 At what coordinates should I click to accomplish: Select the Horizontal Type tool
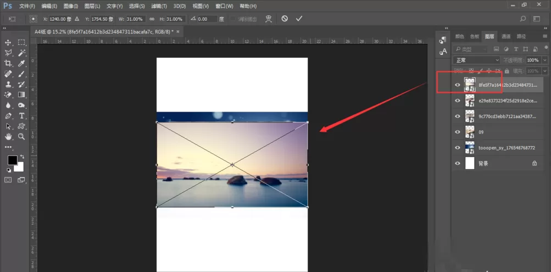coord(21,115)
